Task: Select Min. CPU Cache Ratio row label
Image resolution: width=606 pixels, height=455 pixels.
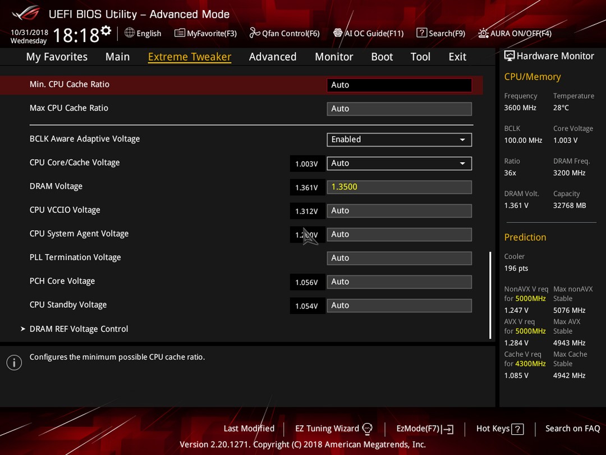Action: (x=70, y=84)
